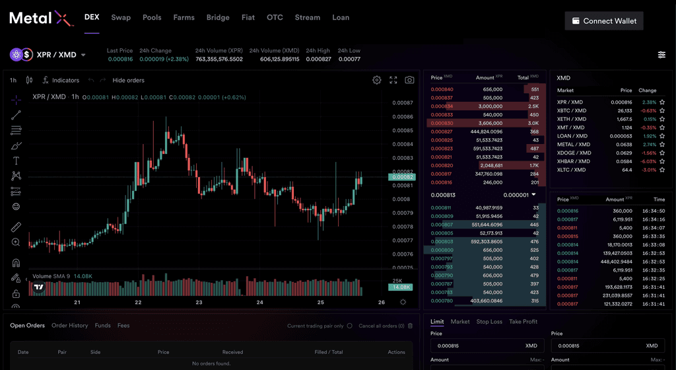
Task: Favorite the XETH / XMD market star
Action: point(662,119)
